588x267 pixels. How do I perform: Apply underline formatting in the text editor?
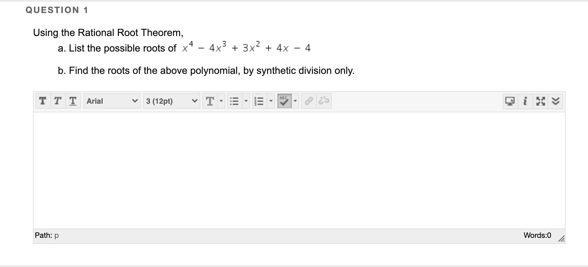point(72,101)
